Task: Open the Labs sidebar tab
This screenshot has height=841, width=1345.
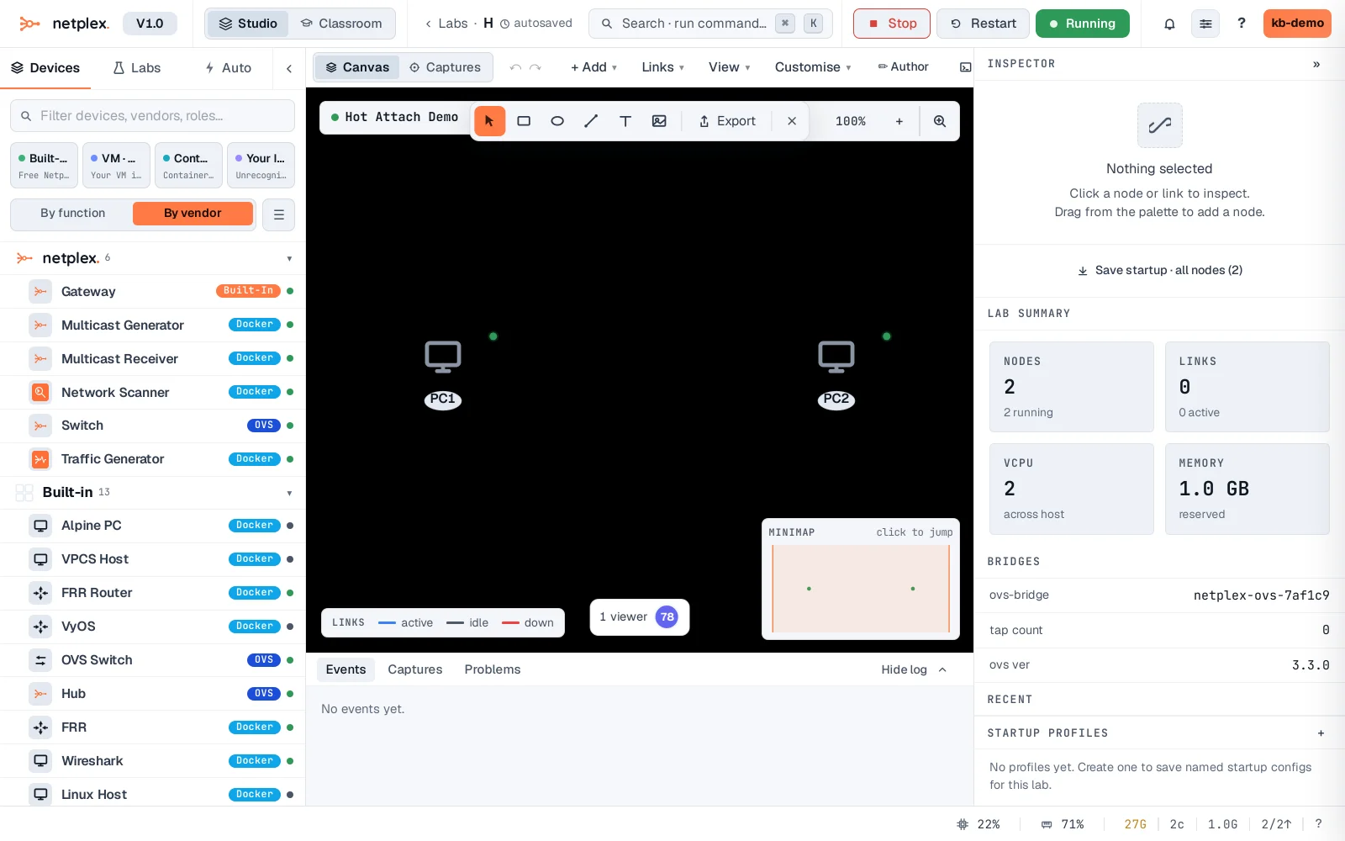Action: (x=137, y=68)
